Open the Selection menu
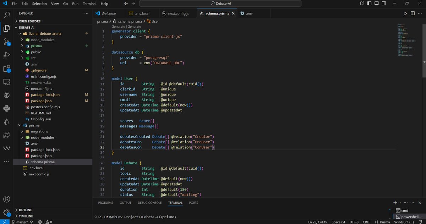 39,4
